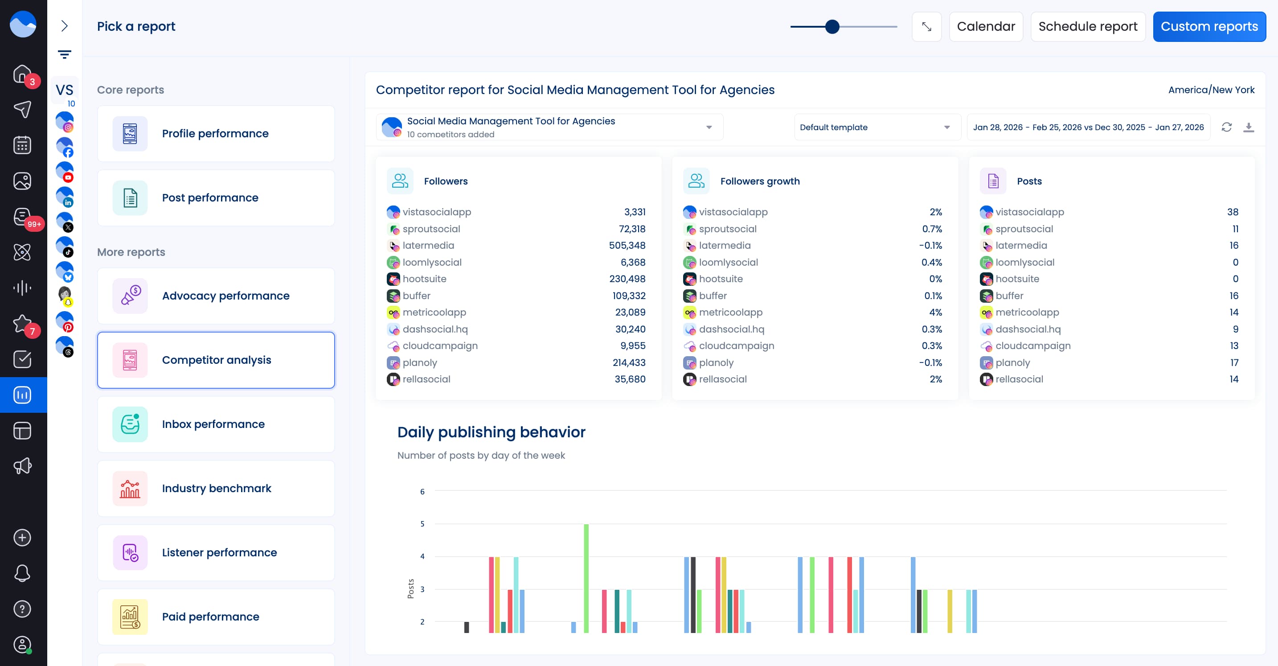Switch to the Profile performance report
Screen dimensions: 1278x666
[x=216, y=133]
